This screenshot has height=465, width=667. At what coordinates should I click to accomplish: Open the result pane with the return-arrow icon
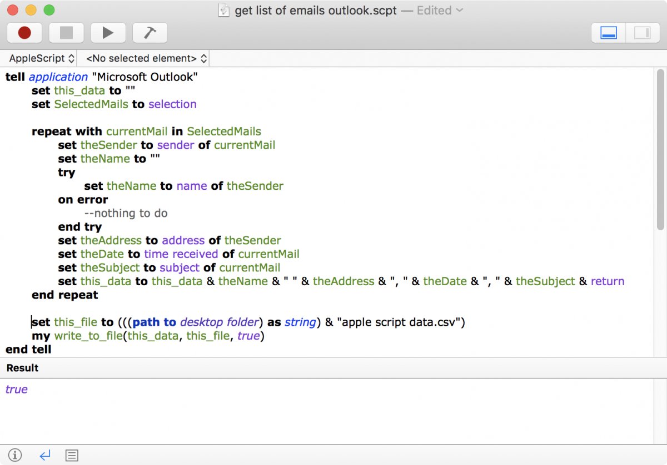click(44, 456)
